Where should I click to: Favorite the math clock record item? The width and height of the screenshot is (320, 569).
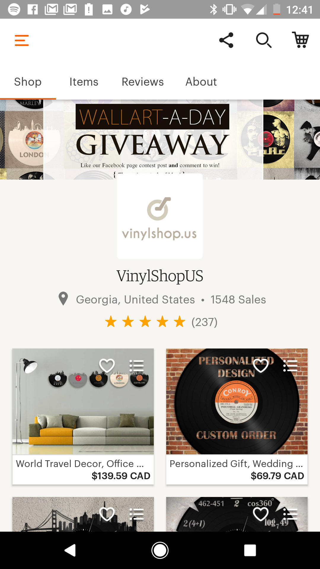click(x=261, y=514)
